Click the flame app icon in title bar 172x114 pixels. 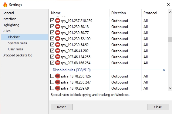(x=5, y=5)
